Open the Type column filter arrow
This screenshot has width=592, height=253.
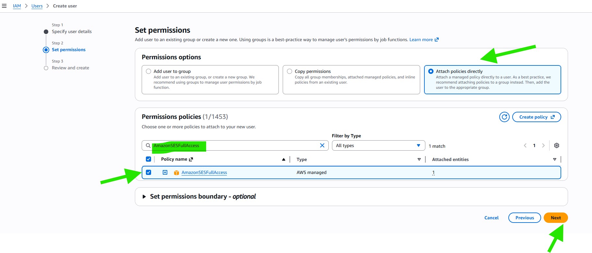pos(419,159)
